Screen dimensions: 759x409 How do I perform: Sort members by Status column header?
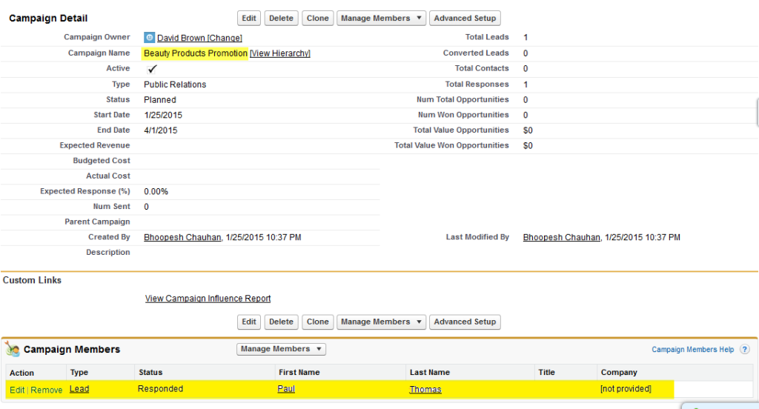[x=150, y=372]
